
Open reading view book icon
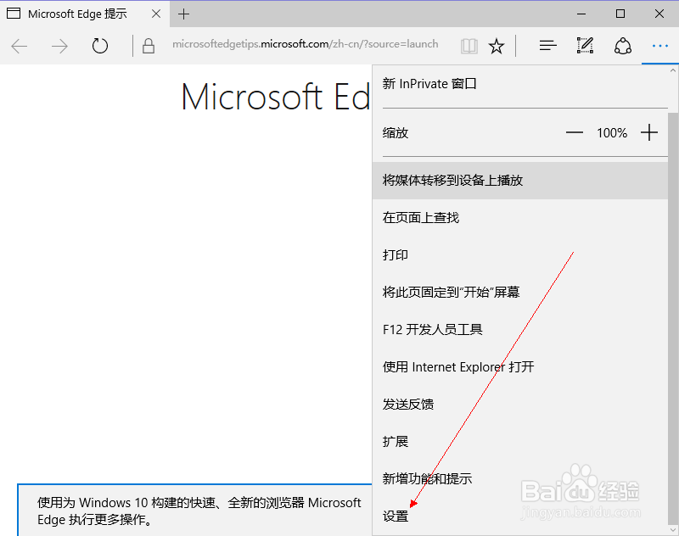pos(469,46)
